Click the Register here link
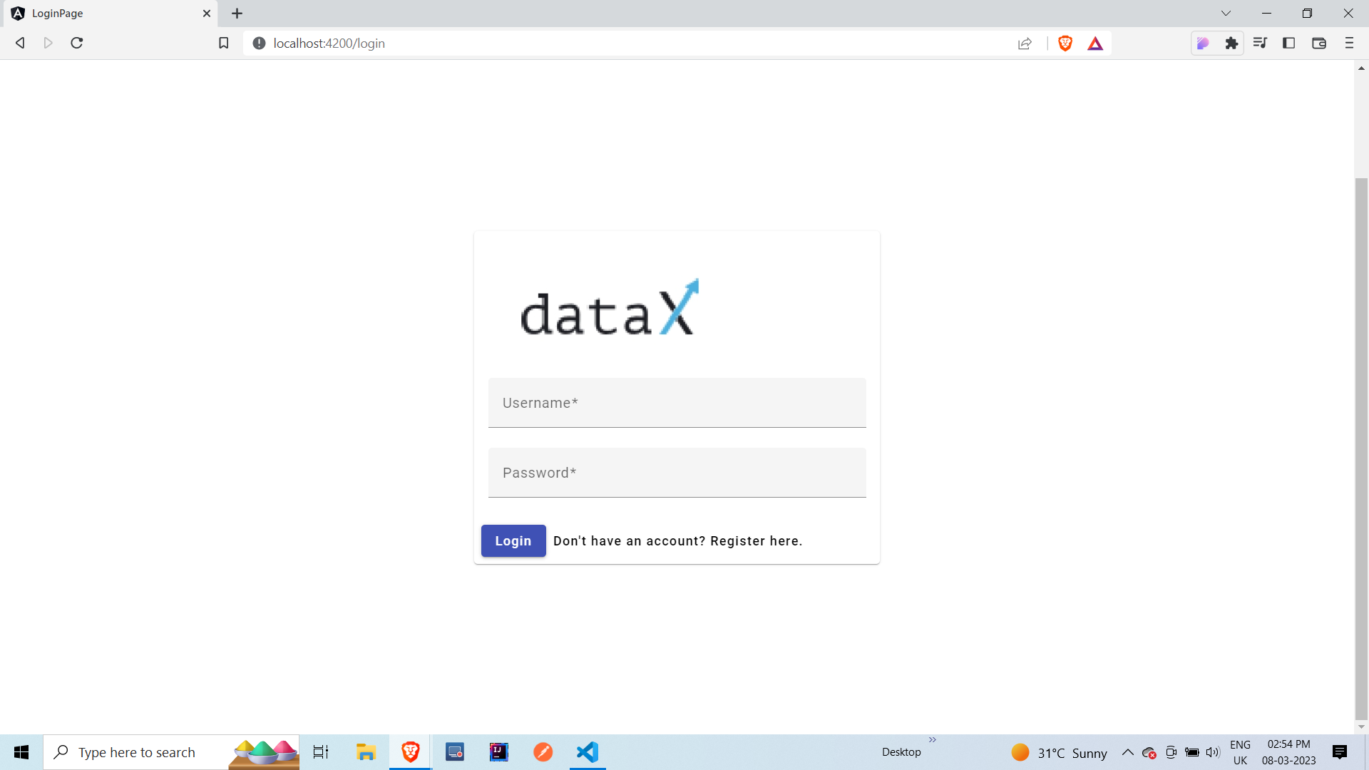The width and height of the screenshot is (1369, 770). pyautogui.click(x=756, y=541)
